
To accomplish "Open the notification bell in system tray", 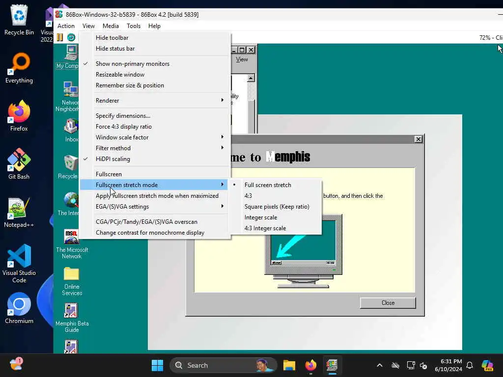I will [x=470, y=365].
